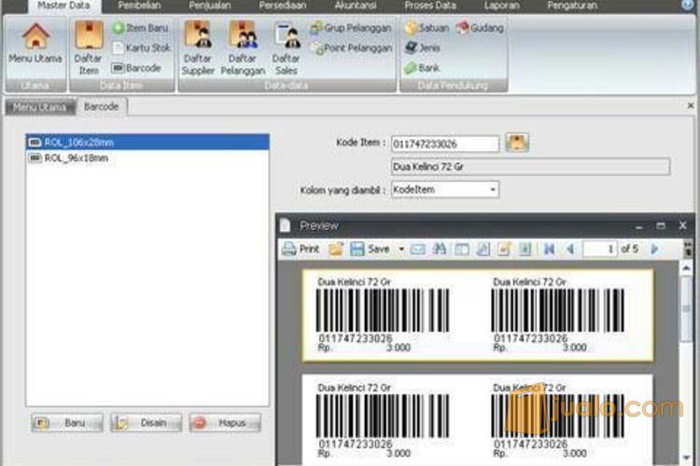
Task: Click the Hapus button
Action: [x=225, y=422]
